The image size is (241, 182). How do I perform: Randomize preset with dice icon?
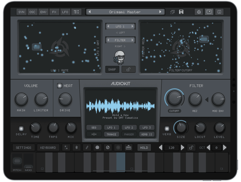coord(173,12)
